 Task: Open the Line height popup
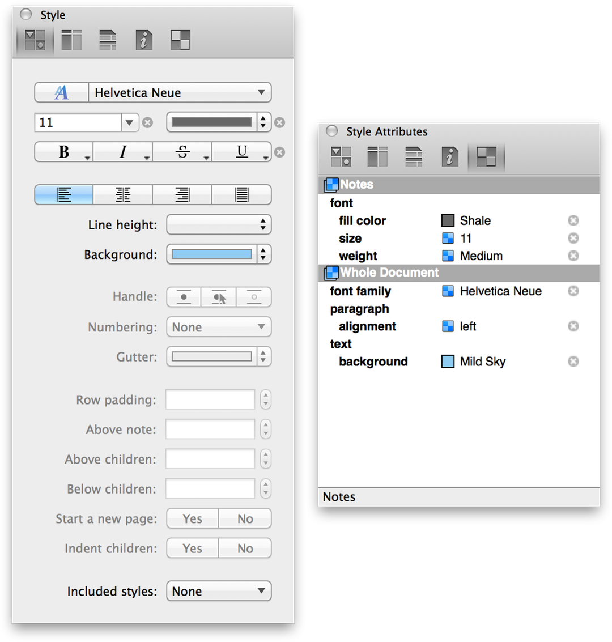pyautogui.click(x=219, y=224)
